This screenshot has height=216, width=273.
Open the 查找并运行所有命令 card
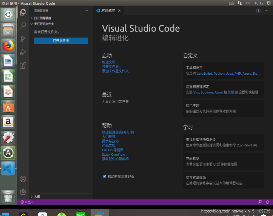(223, 142)
